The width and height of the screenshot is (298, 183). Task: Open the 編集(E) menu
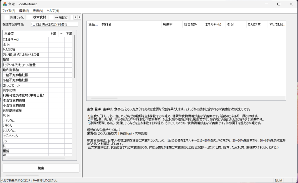[x=24, y=11]
